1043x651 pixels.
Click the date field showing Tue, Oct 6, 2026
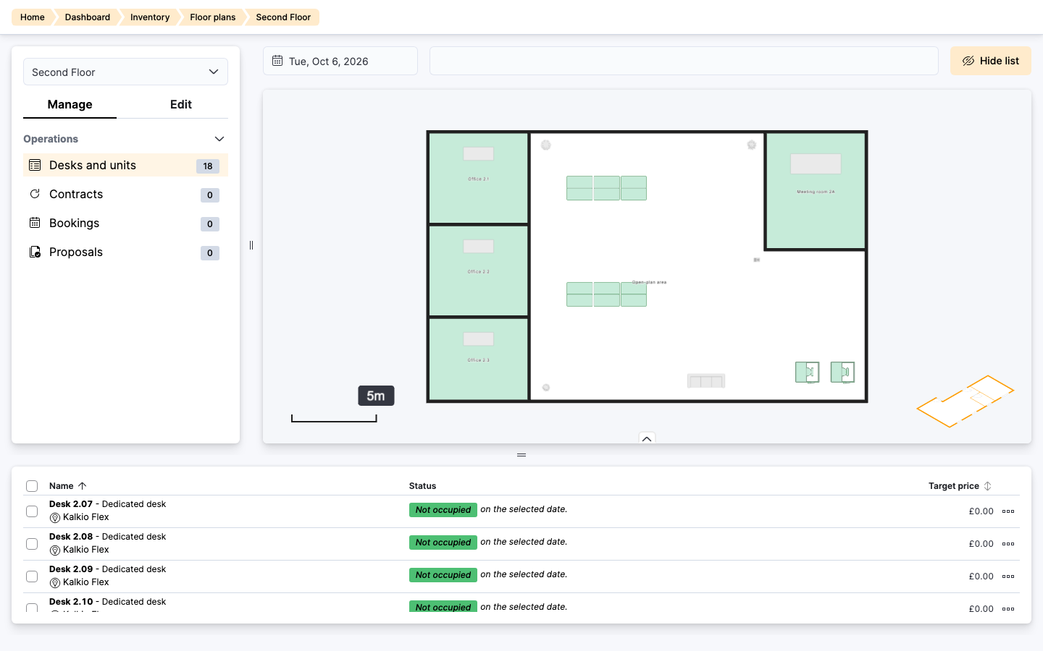coord(340,61)
